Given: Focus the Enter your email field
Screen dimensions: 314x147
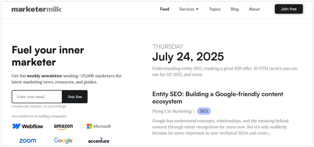Looking at the screenshot, I should click(x=37, y=97).
